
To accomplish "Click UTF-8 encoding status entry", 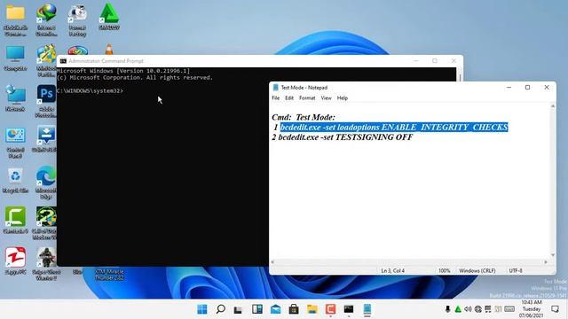I will point(516,271).
